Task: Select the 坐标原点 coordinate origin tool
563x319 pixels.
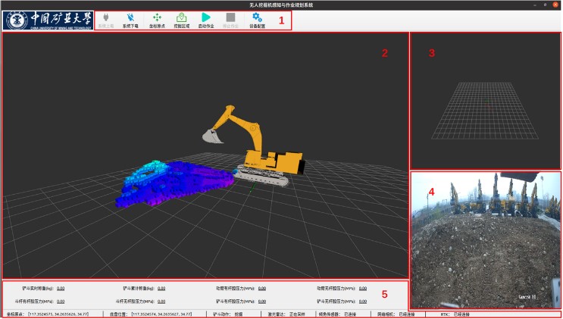Action: click(156, 17)
